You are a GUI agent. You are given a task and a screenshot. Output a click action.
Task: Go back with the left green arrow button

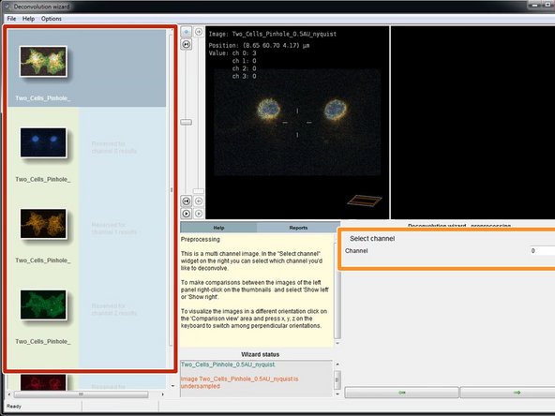402,393
